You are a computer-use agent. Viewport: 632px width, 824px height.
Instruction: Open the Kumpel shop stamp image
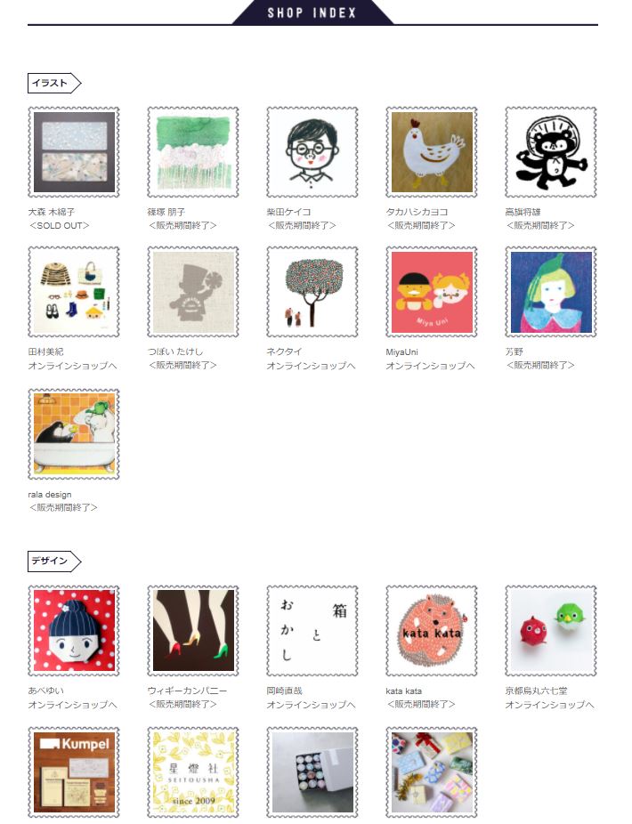coord(74,772)
